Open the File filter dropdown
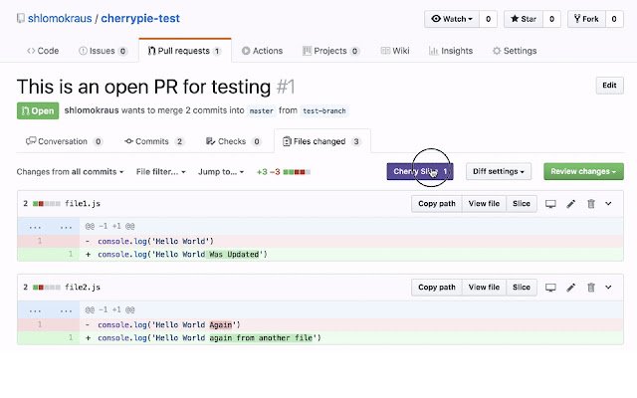 coord(161,172)
